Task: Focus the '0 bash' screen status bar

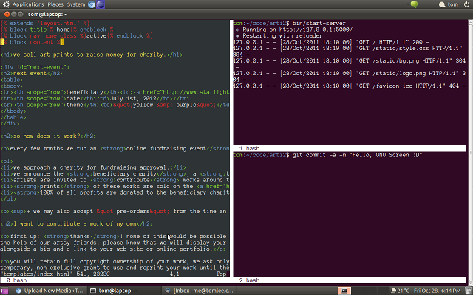Action: point(115,280)
